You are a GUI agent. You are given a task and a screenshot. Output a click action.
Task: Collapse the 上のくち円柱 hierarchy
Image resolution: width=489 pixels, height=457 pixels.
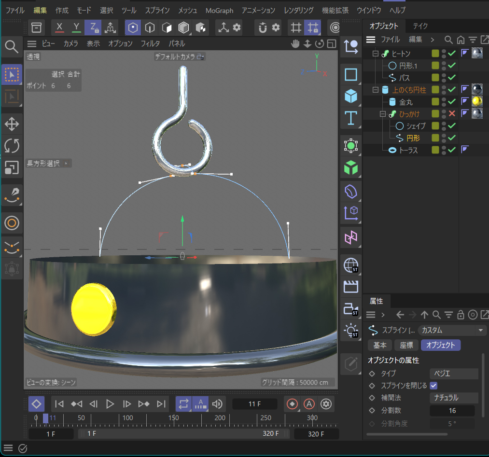pyautogui.click(x=375, y=90)
